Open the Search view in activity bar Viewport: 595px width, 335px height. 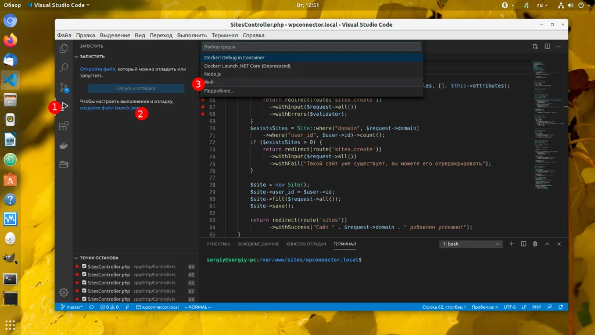click(64, 68)
